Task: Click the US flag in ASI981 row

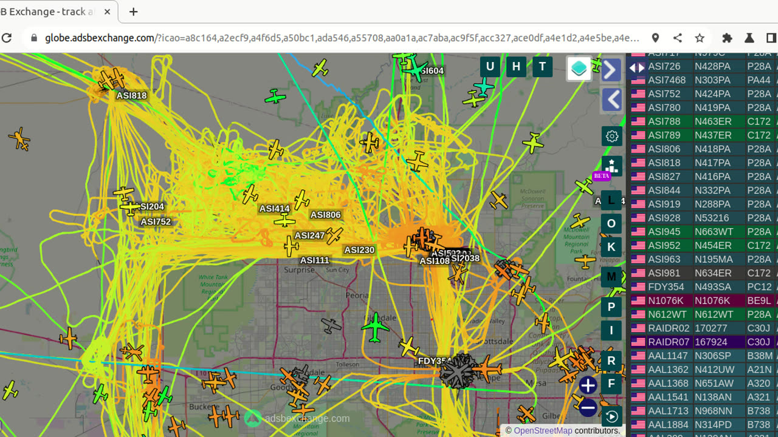Action: point(638,273)
